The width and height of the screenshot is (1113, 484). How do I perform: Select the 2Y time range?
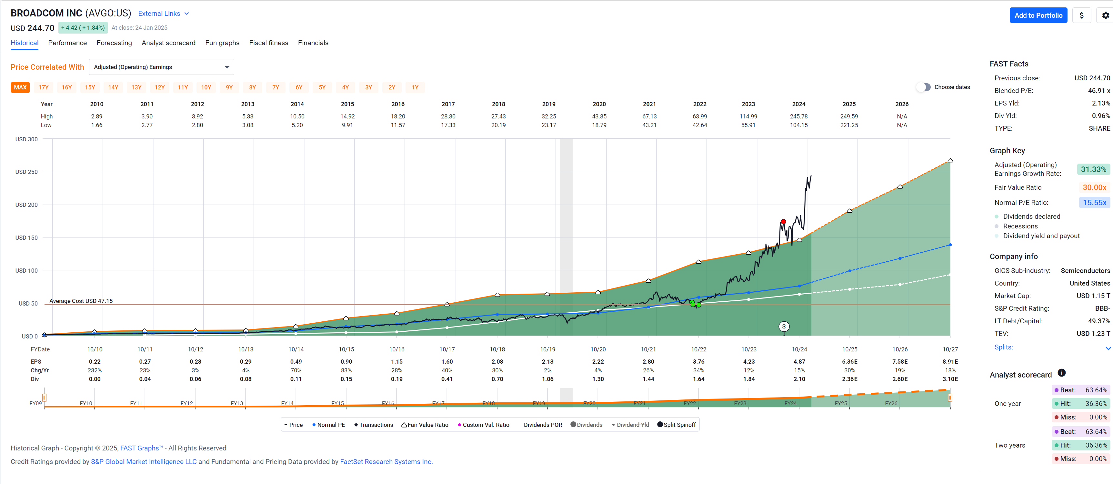[x=392, y=87]
